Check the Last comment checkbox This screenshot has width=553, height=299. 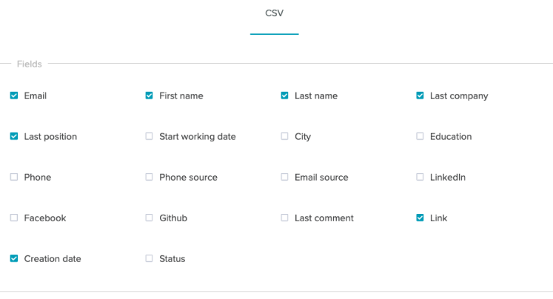[x=284, y=218]
